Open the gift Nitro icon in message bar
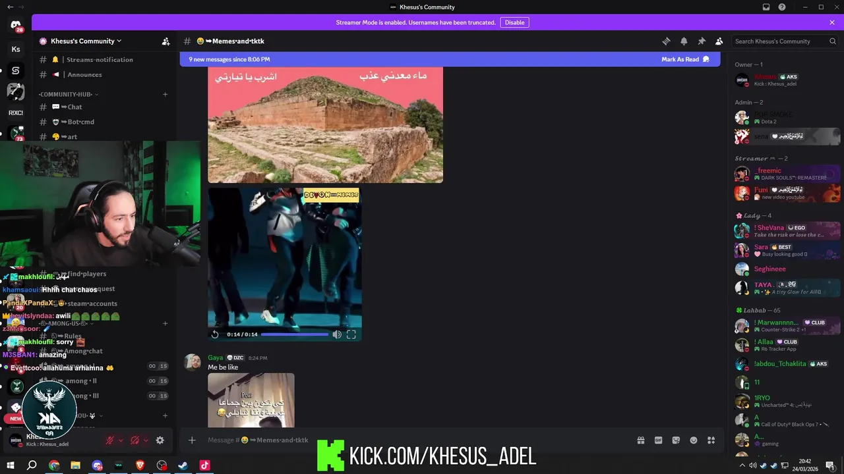This screenshot has height=474, width=844. pyautogui.click(x=640, y=440)
